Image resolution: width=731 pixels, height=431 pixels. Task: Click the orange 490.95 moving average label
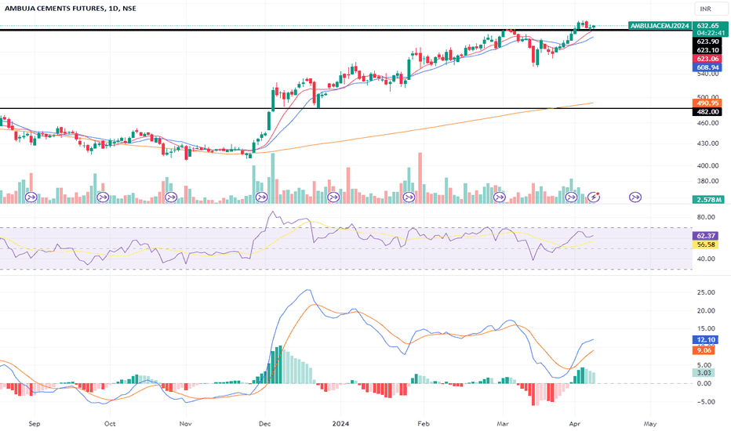707,103
